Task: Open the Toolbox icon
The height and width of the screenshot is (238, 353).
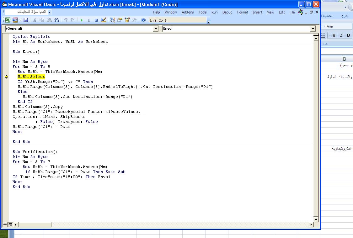Action: pos(134,20)
